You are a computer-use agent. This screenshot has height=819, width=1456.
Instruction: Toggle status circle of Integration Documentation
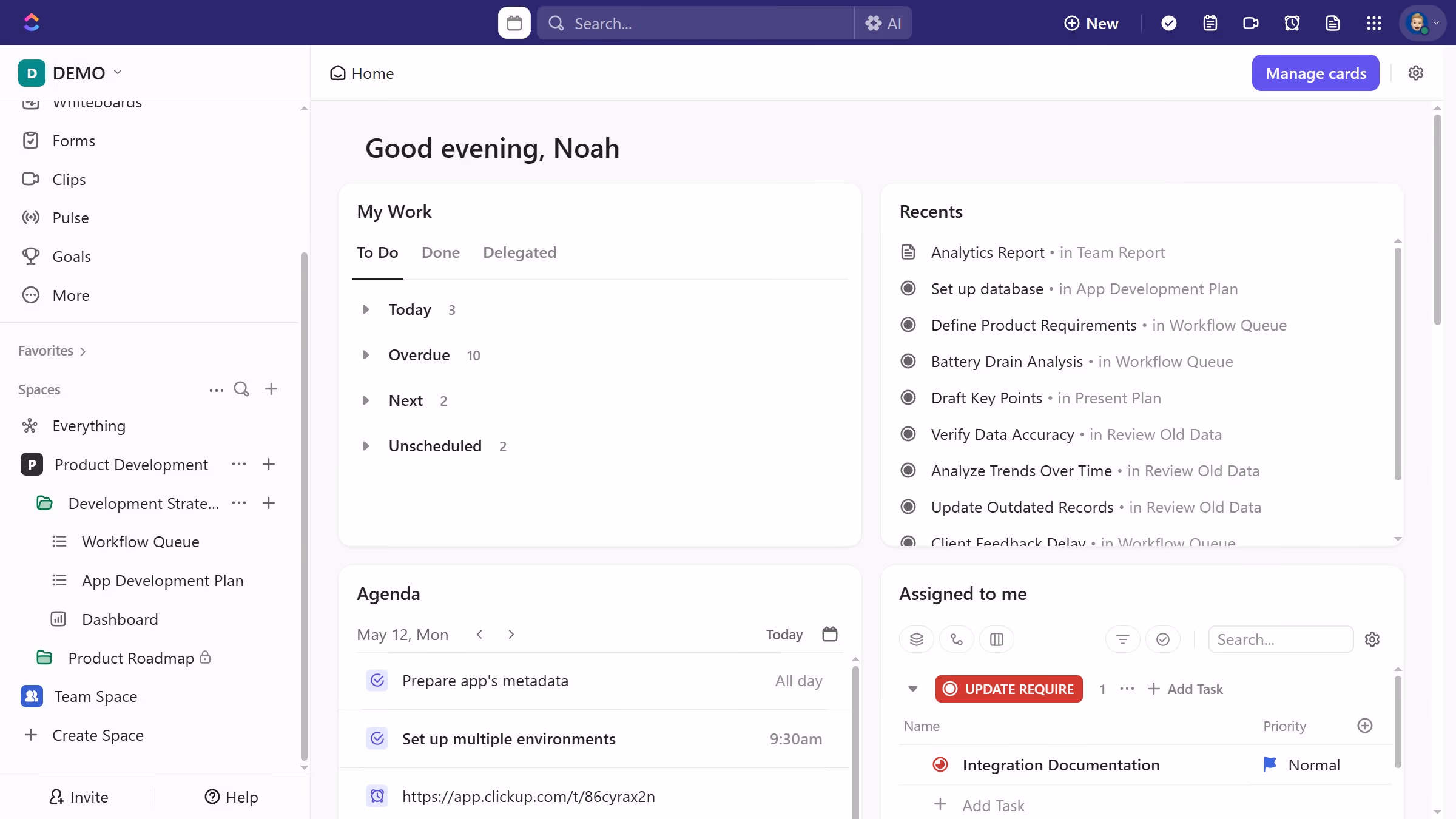point(940,764)
